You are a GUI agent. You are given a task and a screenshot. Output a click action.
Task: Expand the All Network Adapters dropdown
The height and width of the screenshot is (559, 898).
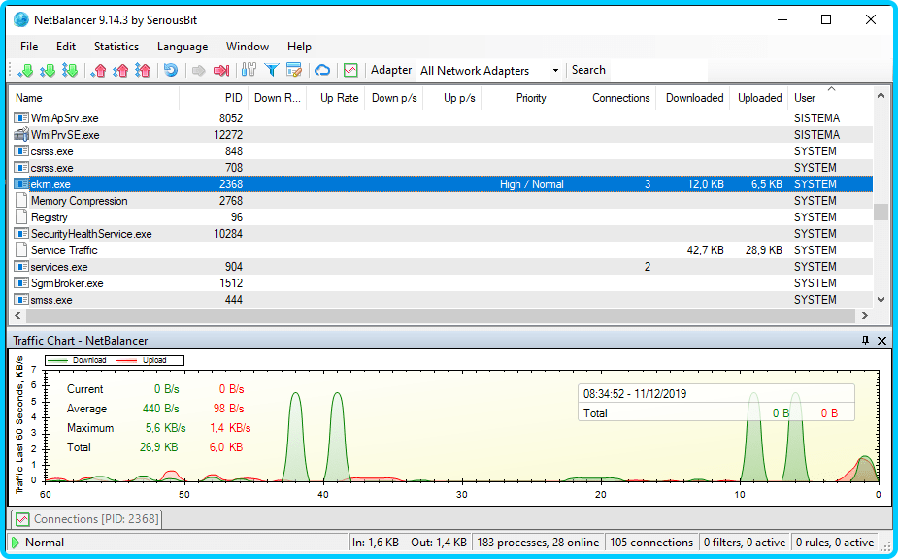pos(555,71)
